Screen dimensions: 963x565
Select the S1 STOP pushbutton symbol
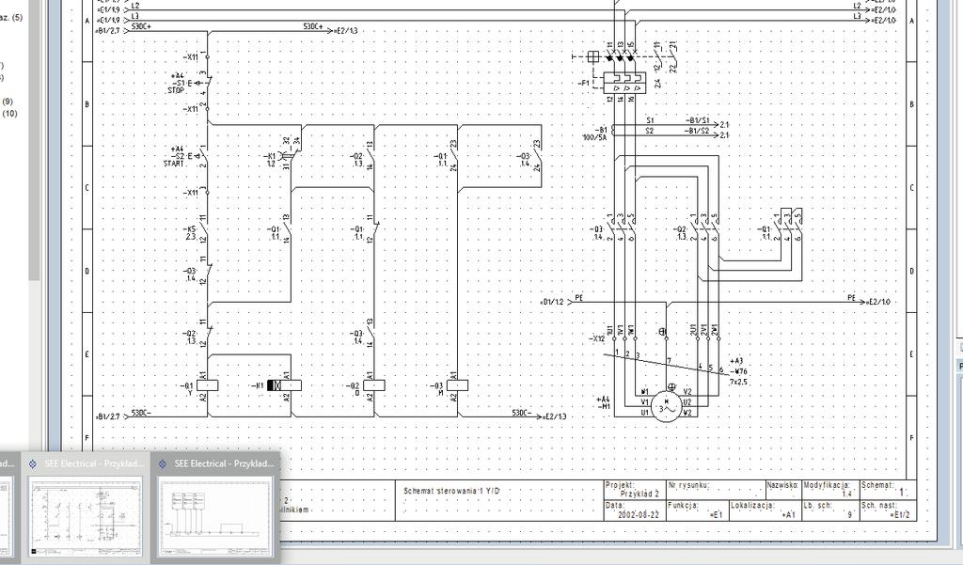(x=201, y=83)
